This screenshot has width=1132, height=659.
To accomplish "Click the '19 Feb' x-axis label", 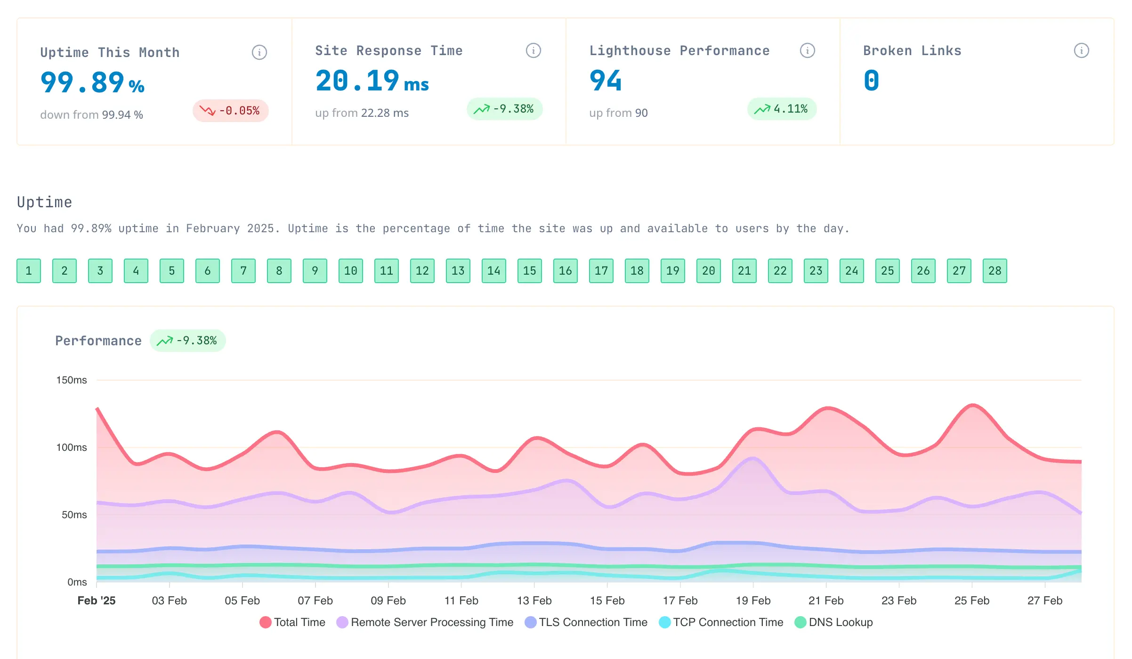I will pos(753,601).
